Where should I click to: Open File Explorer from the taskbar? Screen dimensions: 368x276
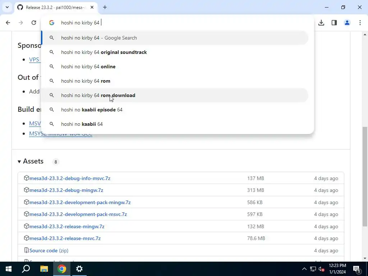tap(44, 269)
